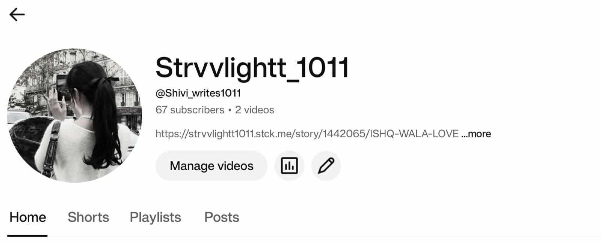This screenshot has height=244, width=601.
Task: Click the Strvvlightt_1011 channel title
Action: (x=252, y=68)
